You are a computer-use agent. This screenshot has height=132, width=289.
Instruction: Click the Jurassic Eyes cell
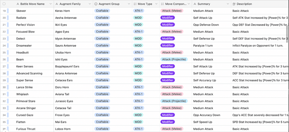coord(73,101)
